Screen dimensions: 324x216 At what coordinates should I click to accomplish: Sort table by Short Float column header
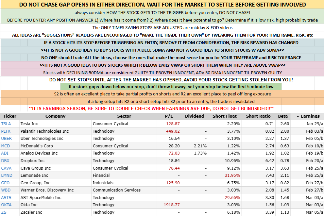point(224,116)
